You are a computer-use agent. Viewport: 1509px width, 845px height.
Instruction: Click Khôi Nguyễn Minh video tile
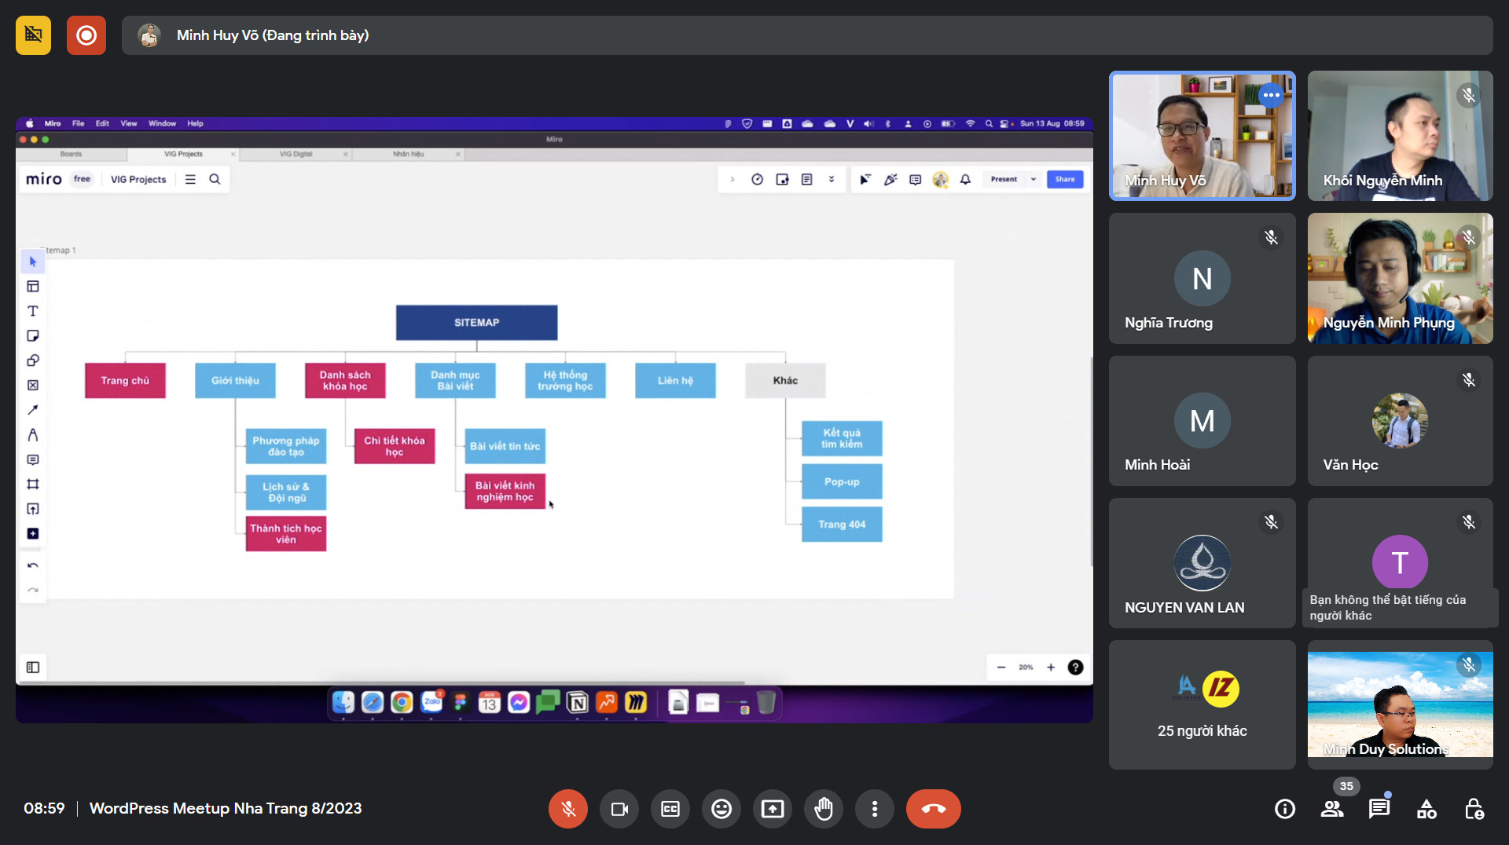pos(1400,136)
